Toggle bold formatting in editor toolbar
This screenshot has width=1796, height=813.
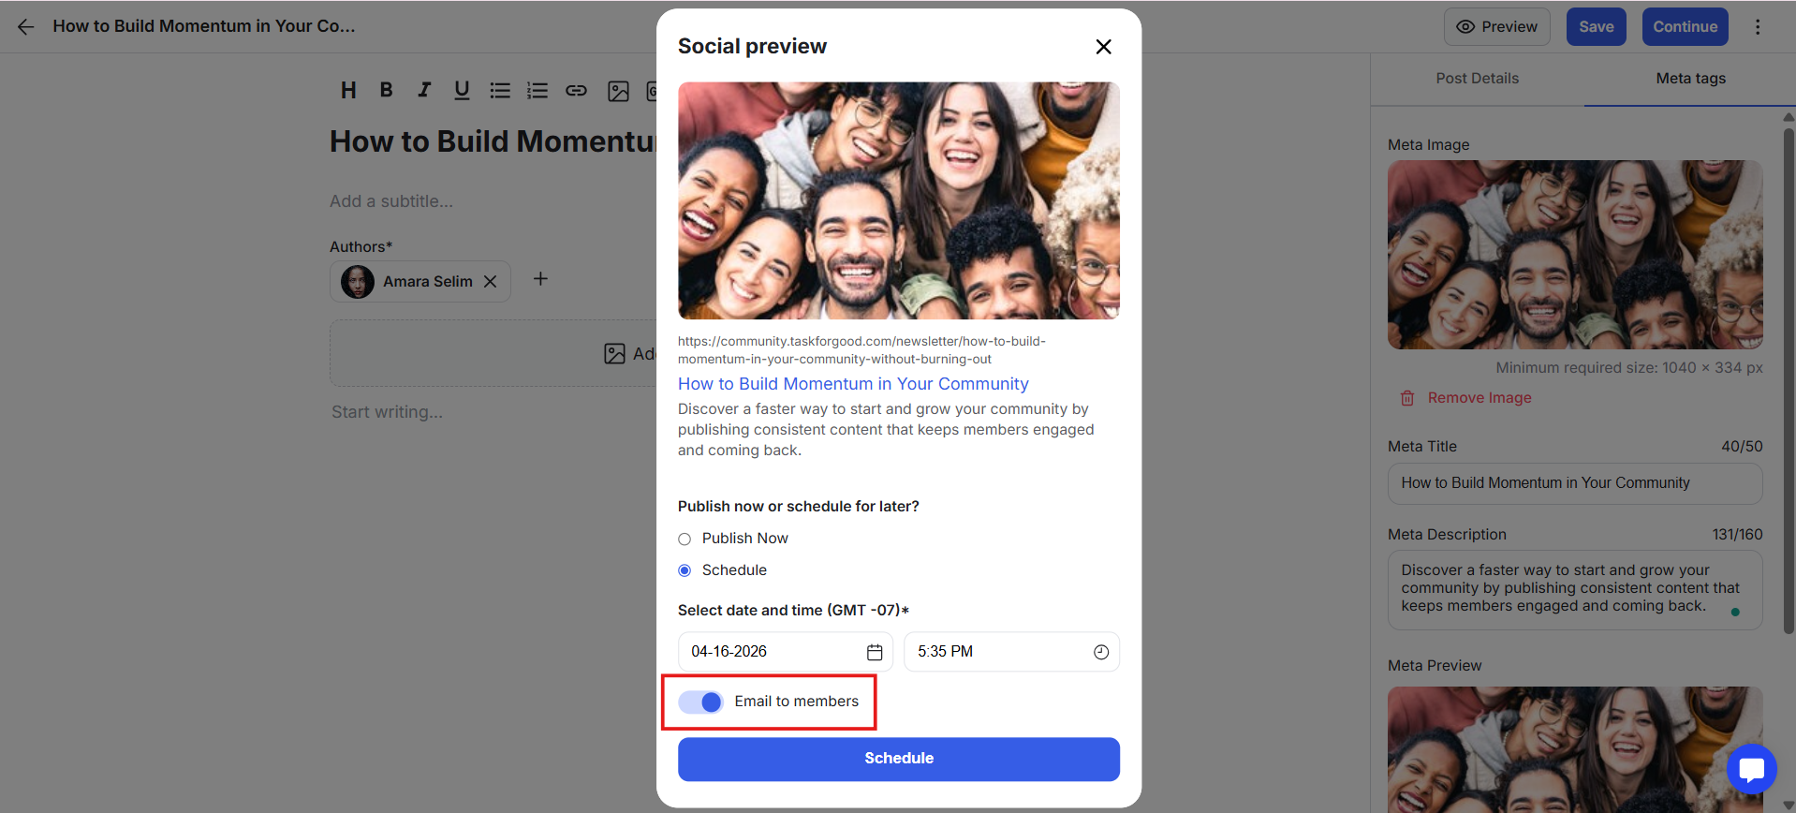point(386,90)
